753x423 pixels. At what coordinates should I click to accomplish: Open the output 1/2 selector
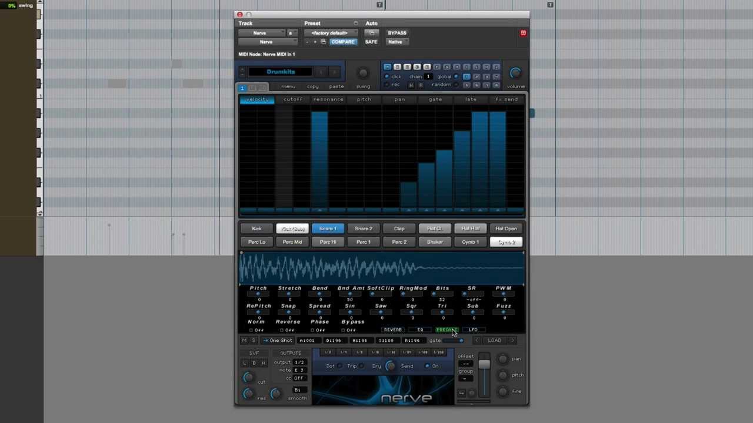299,362
